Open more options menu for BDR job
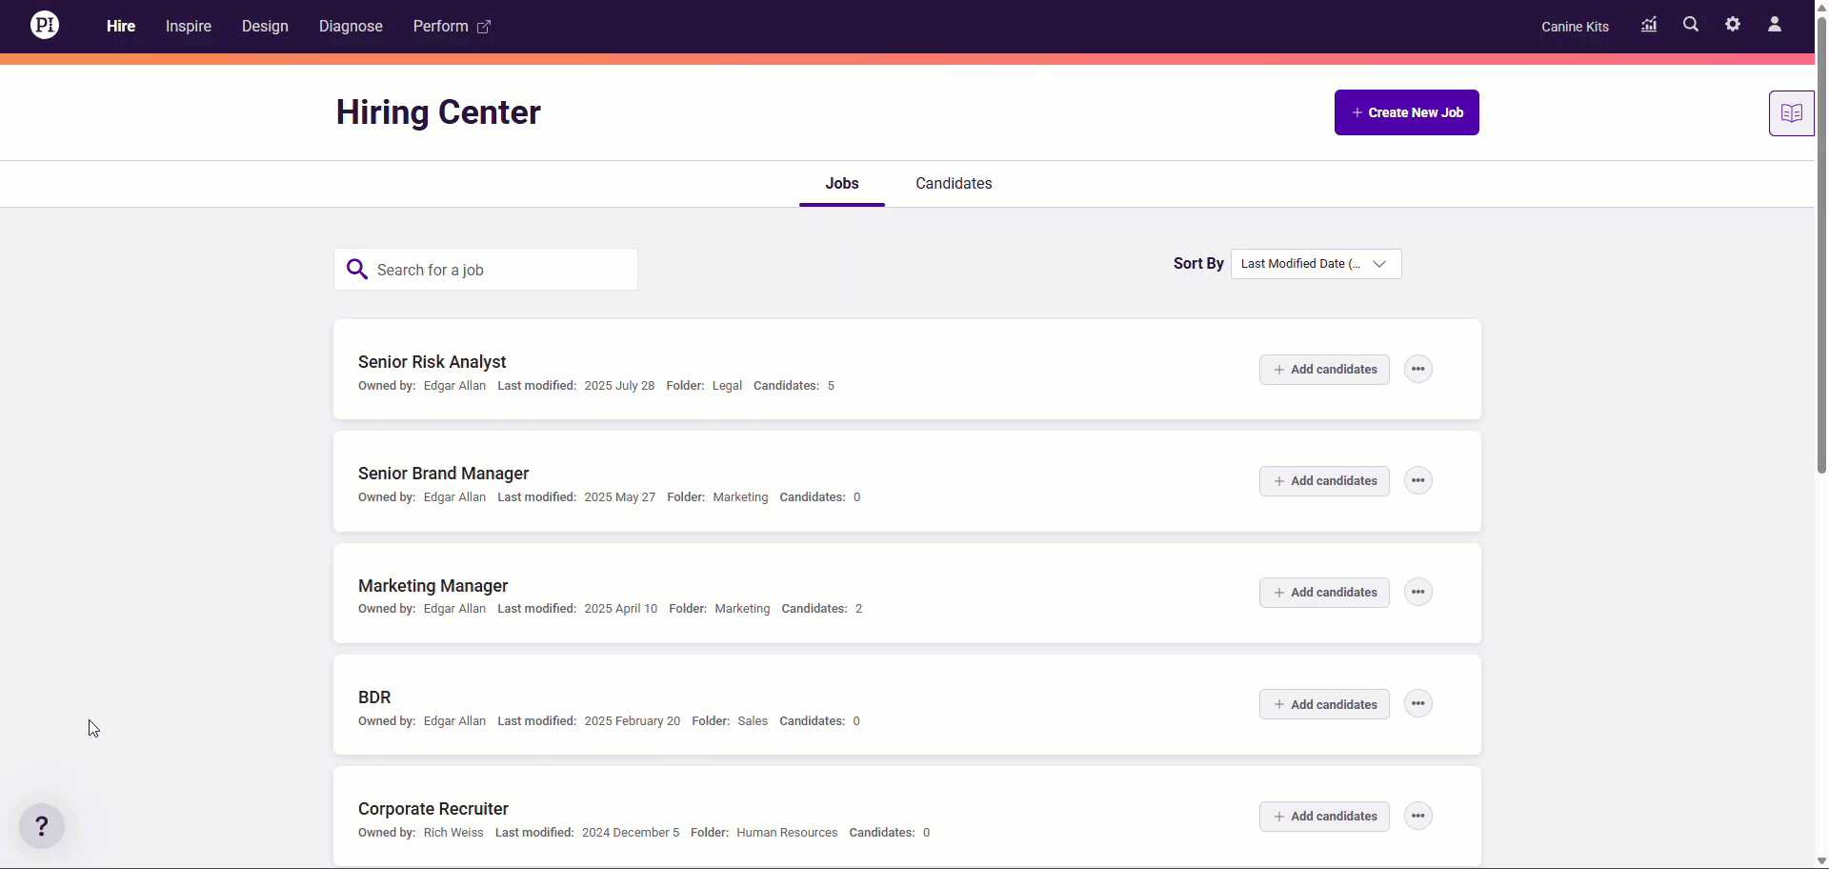Image resolution: width=1829 pixels, height=869 pixels. point(1418,704)
